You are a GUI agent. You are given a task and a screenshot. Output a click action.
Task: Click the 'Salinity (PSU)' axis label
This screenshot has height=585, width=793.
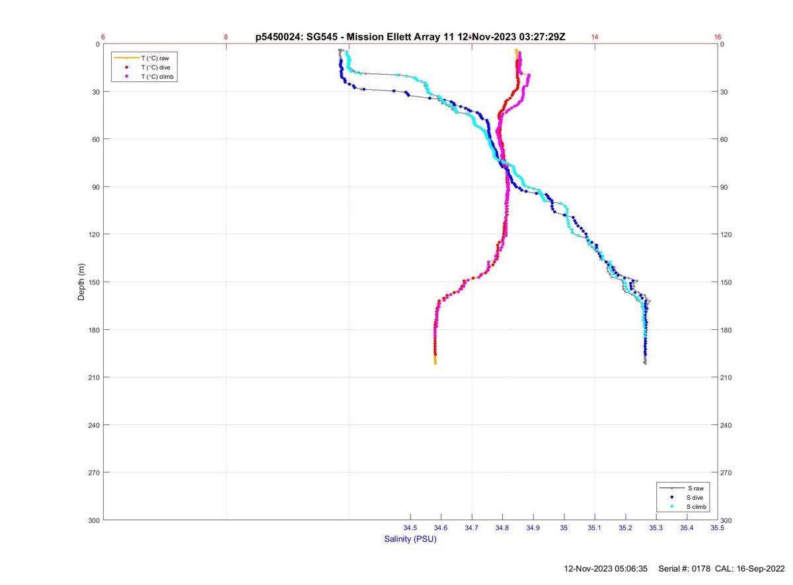coord(410,539)
